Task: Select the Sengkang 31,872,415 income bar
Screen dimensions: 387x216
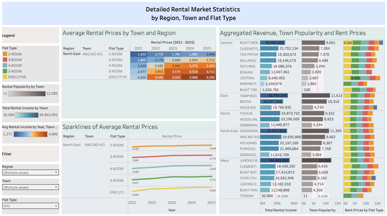Action: pyautogui.click(x=274, y=131)
